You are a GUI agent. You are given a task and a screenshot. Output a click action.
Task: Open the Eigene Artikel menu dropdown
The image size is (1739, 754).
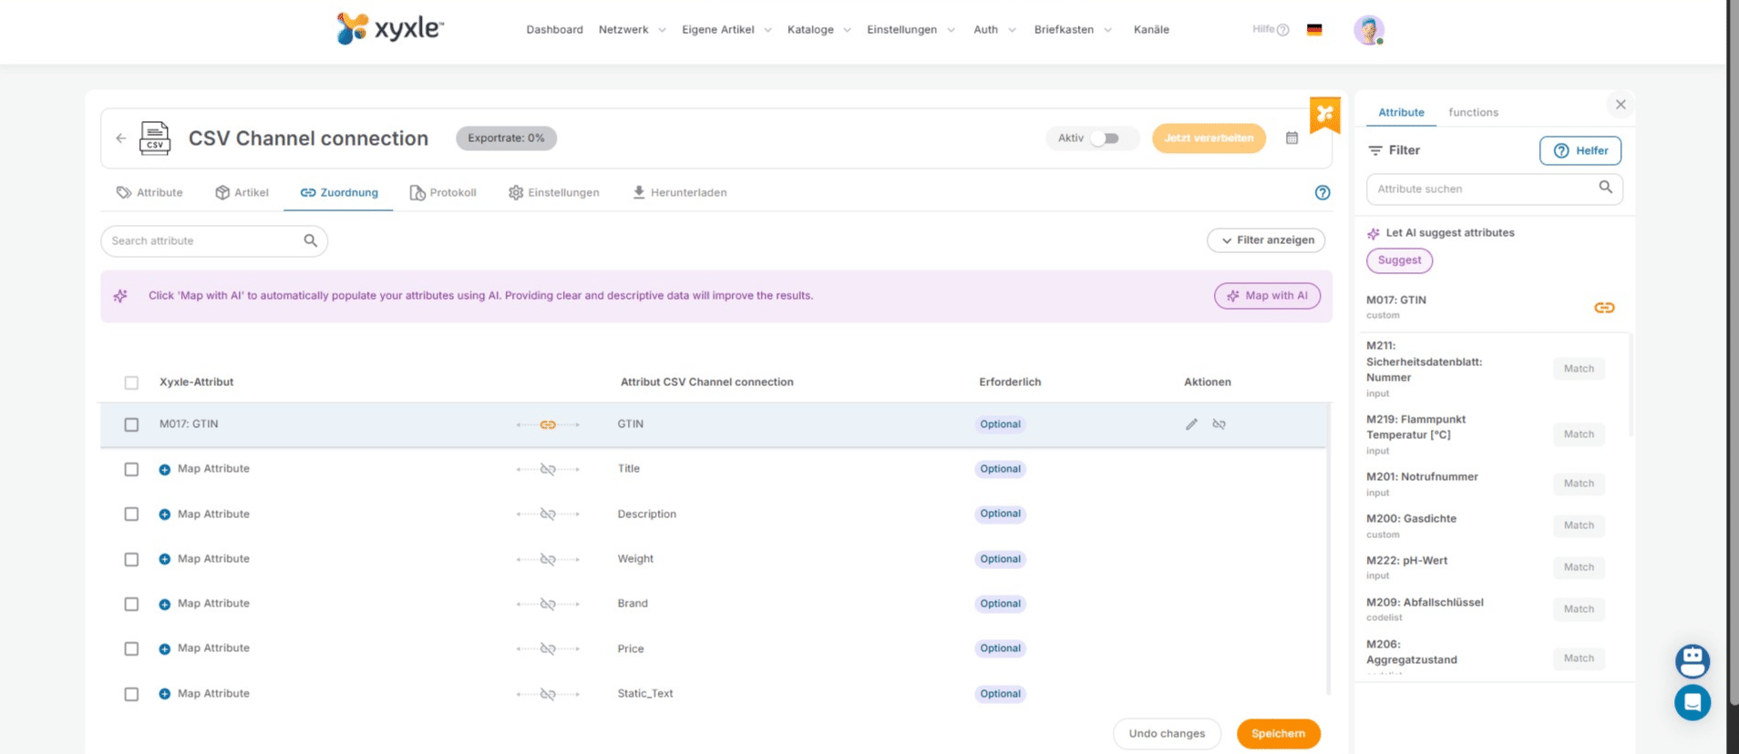726,30
